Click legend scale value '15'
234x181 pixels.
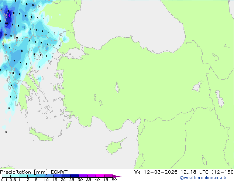(x=55, y=180)
